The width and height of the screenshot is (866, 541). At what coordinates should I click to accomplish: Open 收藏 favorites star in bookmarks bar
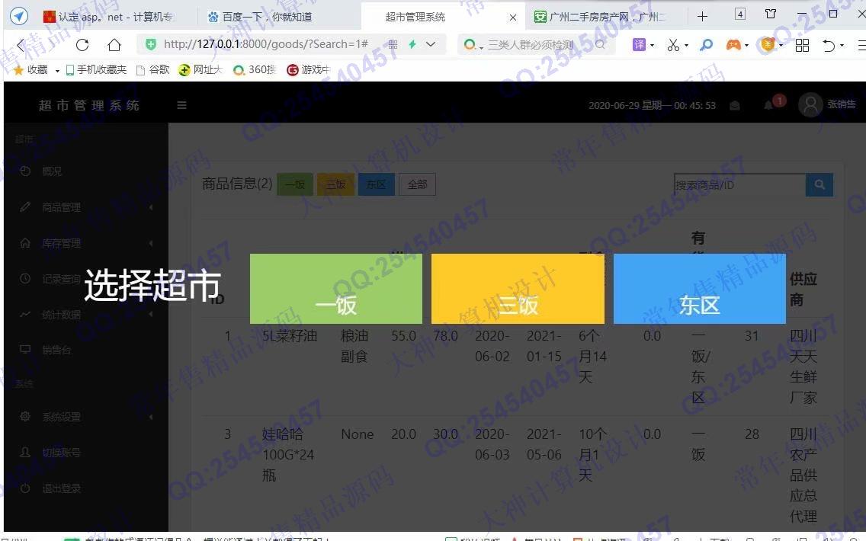(30, 69)
